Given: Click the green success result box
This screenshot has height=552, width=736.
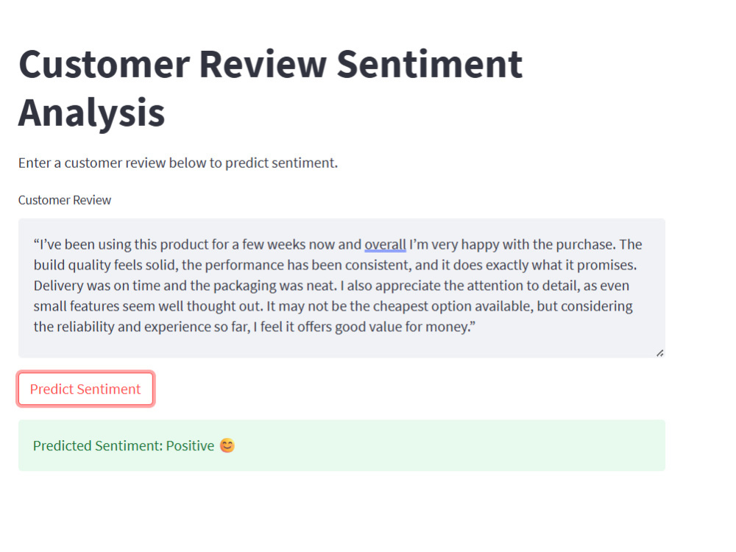Looking at the screenshot, I should [342, 445].
